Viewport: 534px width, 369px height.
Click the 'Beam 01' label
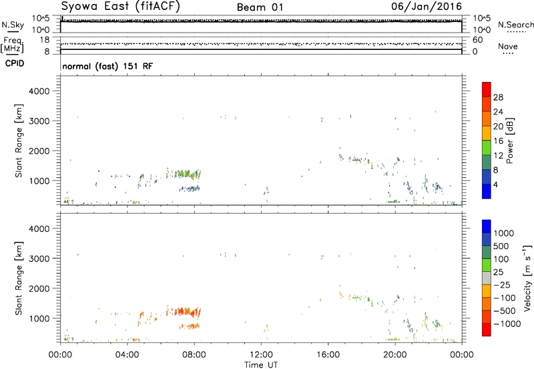coord(260,7)
